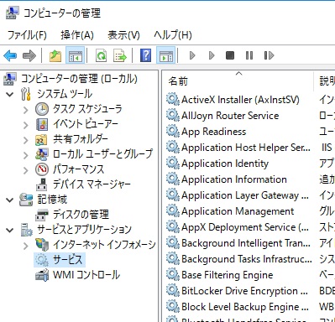This screenshot has height=322, width=335.
Task: Select サービス in the tree
Action: [x=67, y=260]
